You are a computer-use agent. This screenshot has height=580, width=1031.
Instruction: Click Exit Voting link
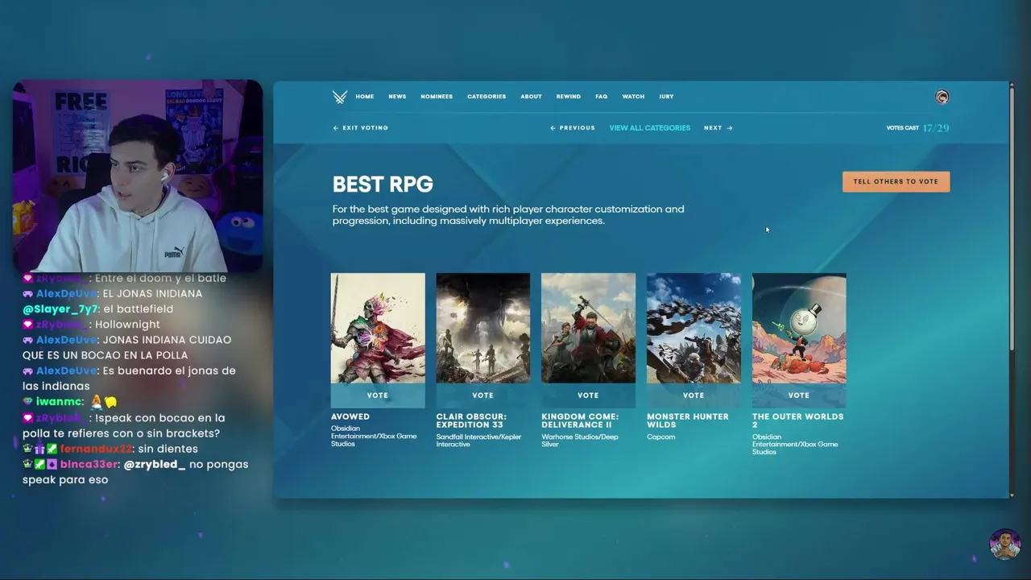361,128
